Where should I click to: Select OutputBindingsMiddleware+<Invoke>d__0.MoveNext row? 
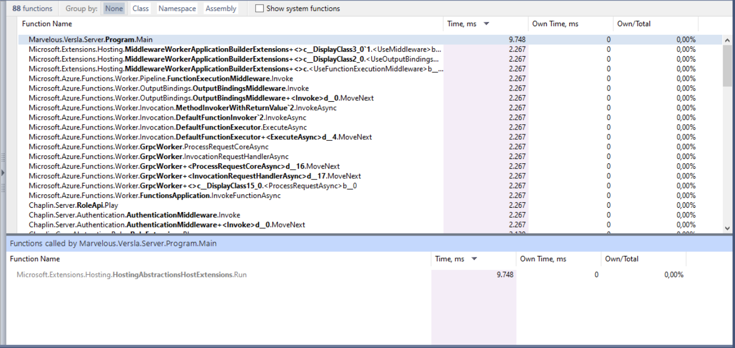[370, 98]
